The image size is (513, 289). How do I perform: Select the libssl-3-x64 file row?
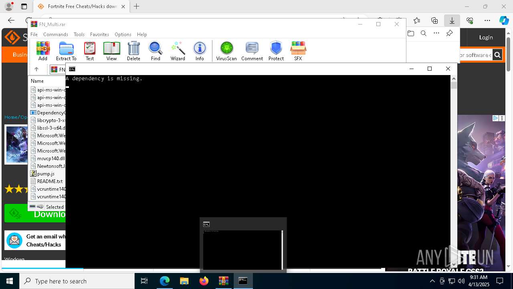[48, 128]
